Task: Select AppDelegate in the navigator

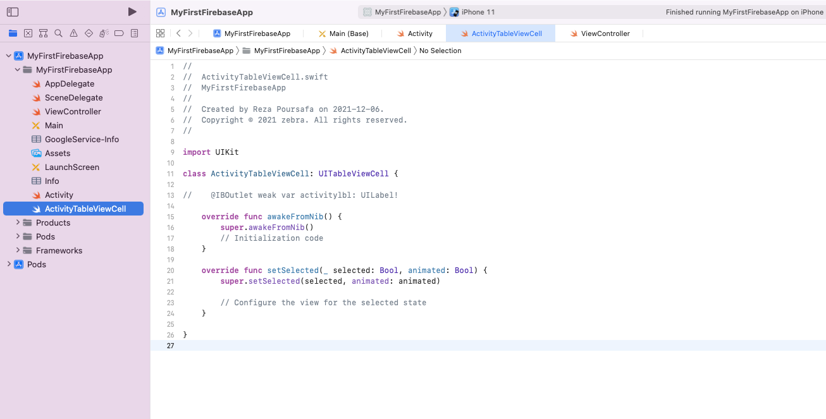Action: pos(70,83)
